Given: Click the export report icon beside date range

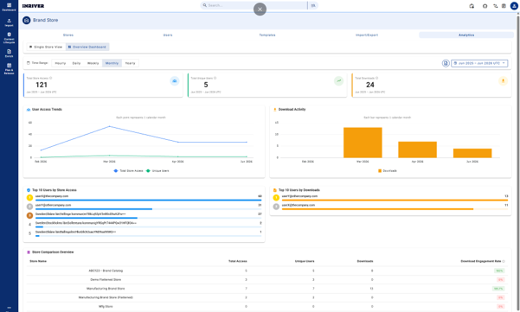Looking at the screenshot, I should tap(446, 63).
